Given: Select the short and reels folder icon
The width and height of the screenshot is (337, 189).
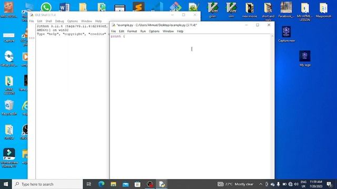Looking at the screenshot, I should click(268, 11).
